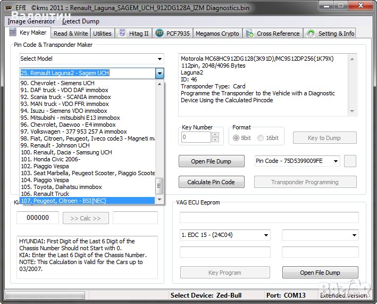Expand the Select Model dropdown
Viewport: 377px width, 304px height.
(x=160, y=59)
